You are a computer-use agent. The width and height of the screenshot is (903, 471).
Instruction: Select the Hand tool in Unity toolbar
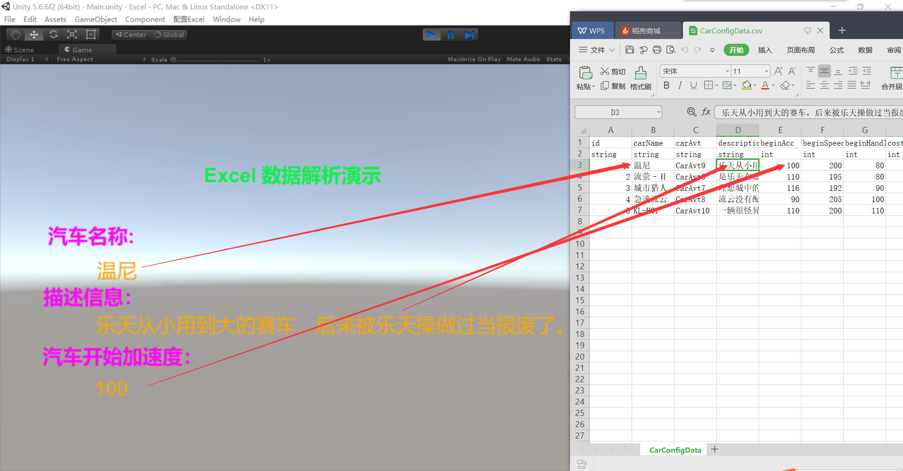click(x=16, y=35)
